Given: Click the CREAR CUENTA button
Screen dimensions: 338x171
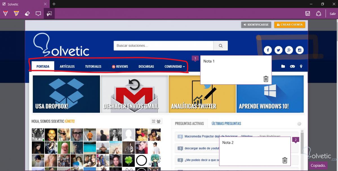Looking at the screenshot, I should pyautogui.click(x=290, y=25).
